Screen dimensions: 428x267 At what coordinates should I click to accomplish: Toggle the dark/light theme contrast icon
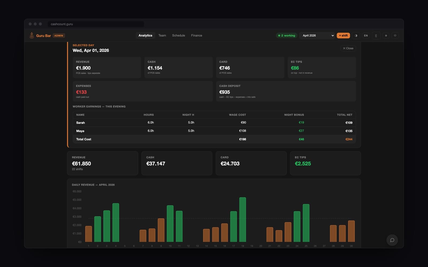(x=356, y=36)
